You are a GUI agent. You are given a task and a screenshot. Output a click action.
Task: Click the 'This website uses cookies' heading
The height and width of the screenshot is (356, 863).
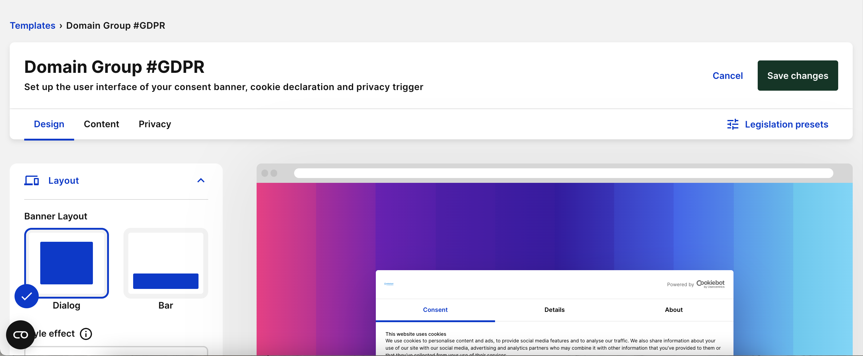tap(415, 334)
